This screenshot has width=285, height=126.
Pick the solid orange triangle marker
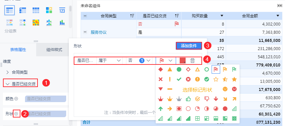tap(170, 69)
